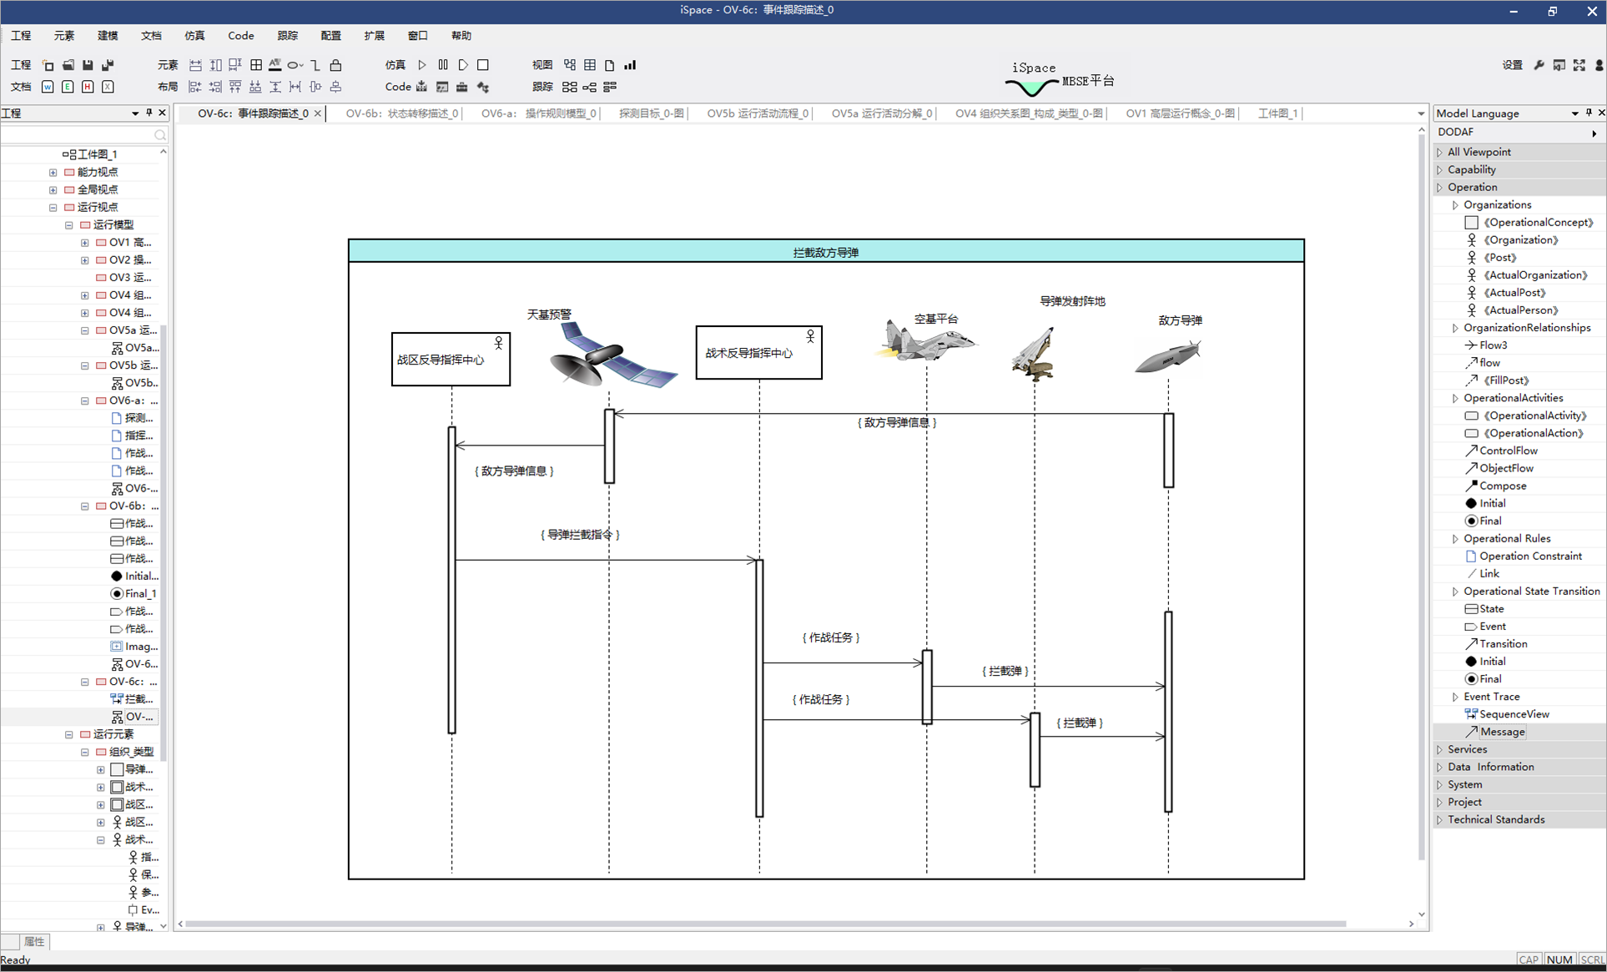Pause the simulation
The width and height of the screenshot is (1607, 972).
[443, 65]
